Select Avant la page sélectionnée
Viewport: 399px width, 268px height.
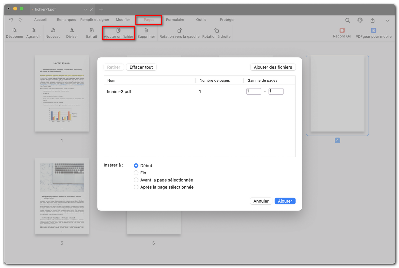coord(136,180)
